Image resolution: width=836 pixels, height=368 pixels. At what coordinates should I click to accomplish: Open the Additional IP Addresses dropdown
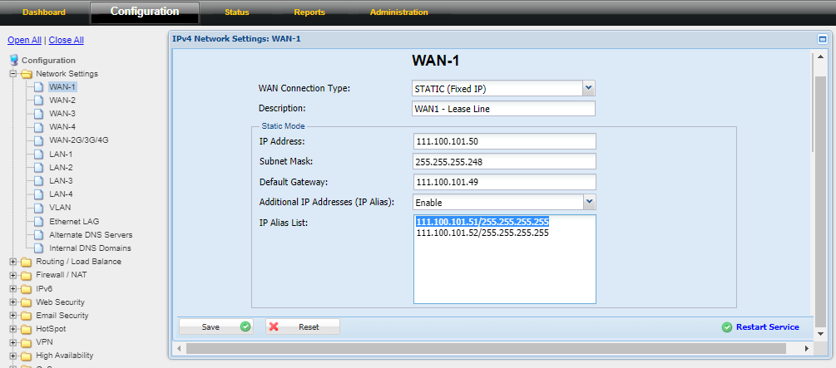[x=588, y=202]
